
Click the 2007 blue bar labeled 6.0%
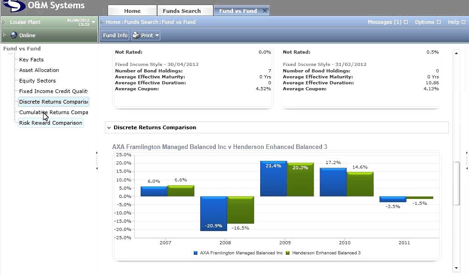pyautogui.click(x=154, y=192)
